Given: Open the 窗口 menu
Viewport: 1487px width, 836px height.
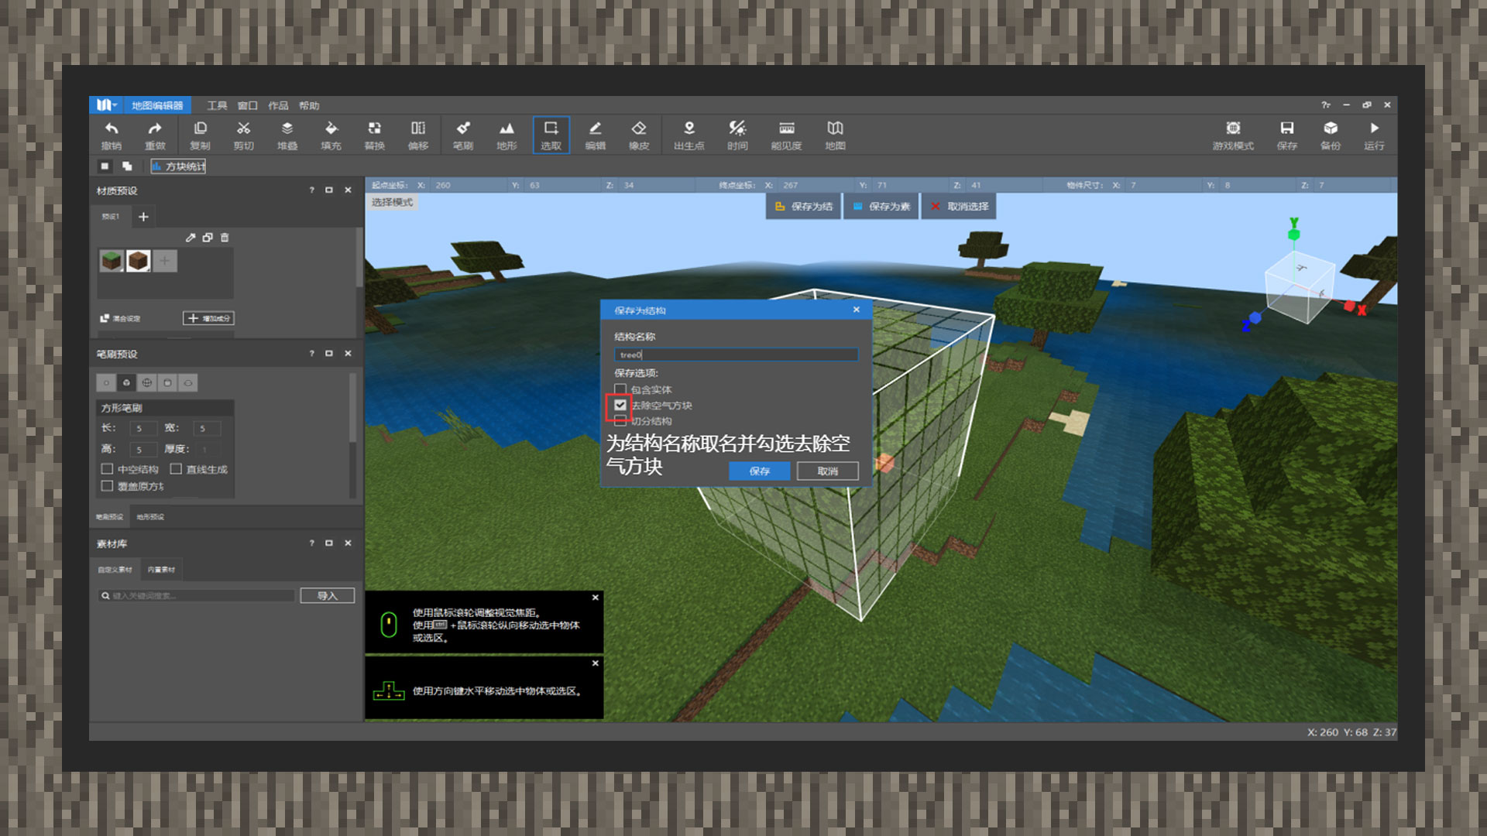Looking at the screenshot, I should click(x=248, y=105).
